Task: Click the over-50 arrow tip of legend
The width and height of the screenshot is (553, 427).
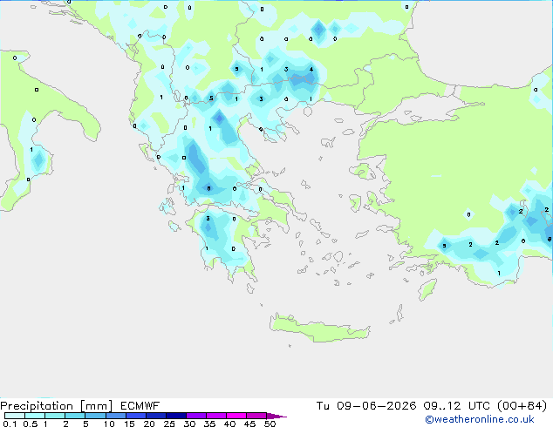Action: (x=276, y=416)
